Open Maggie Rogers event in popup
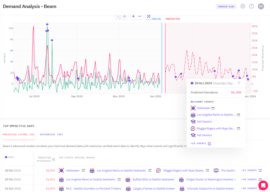The width and height of the screenshot is (270, 192). 215,129
